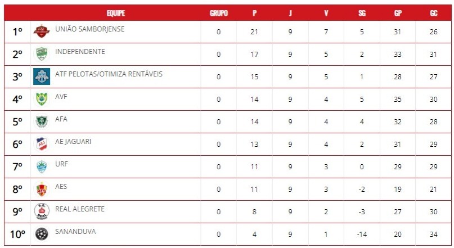
Task: Sort table by EQUIPE column header
Action: click(x=116, y=13)
